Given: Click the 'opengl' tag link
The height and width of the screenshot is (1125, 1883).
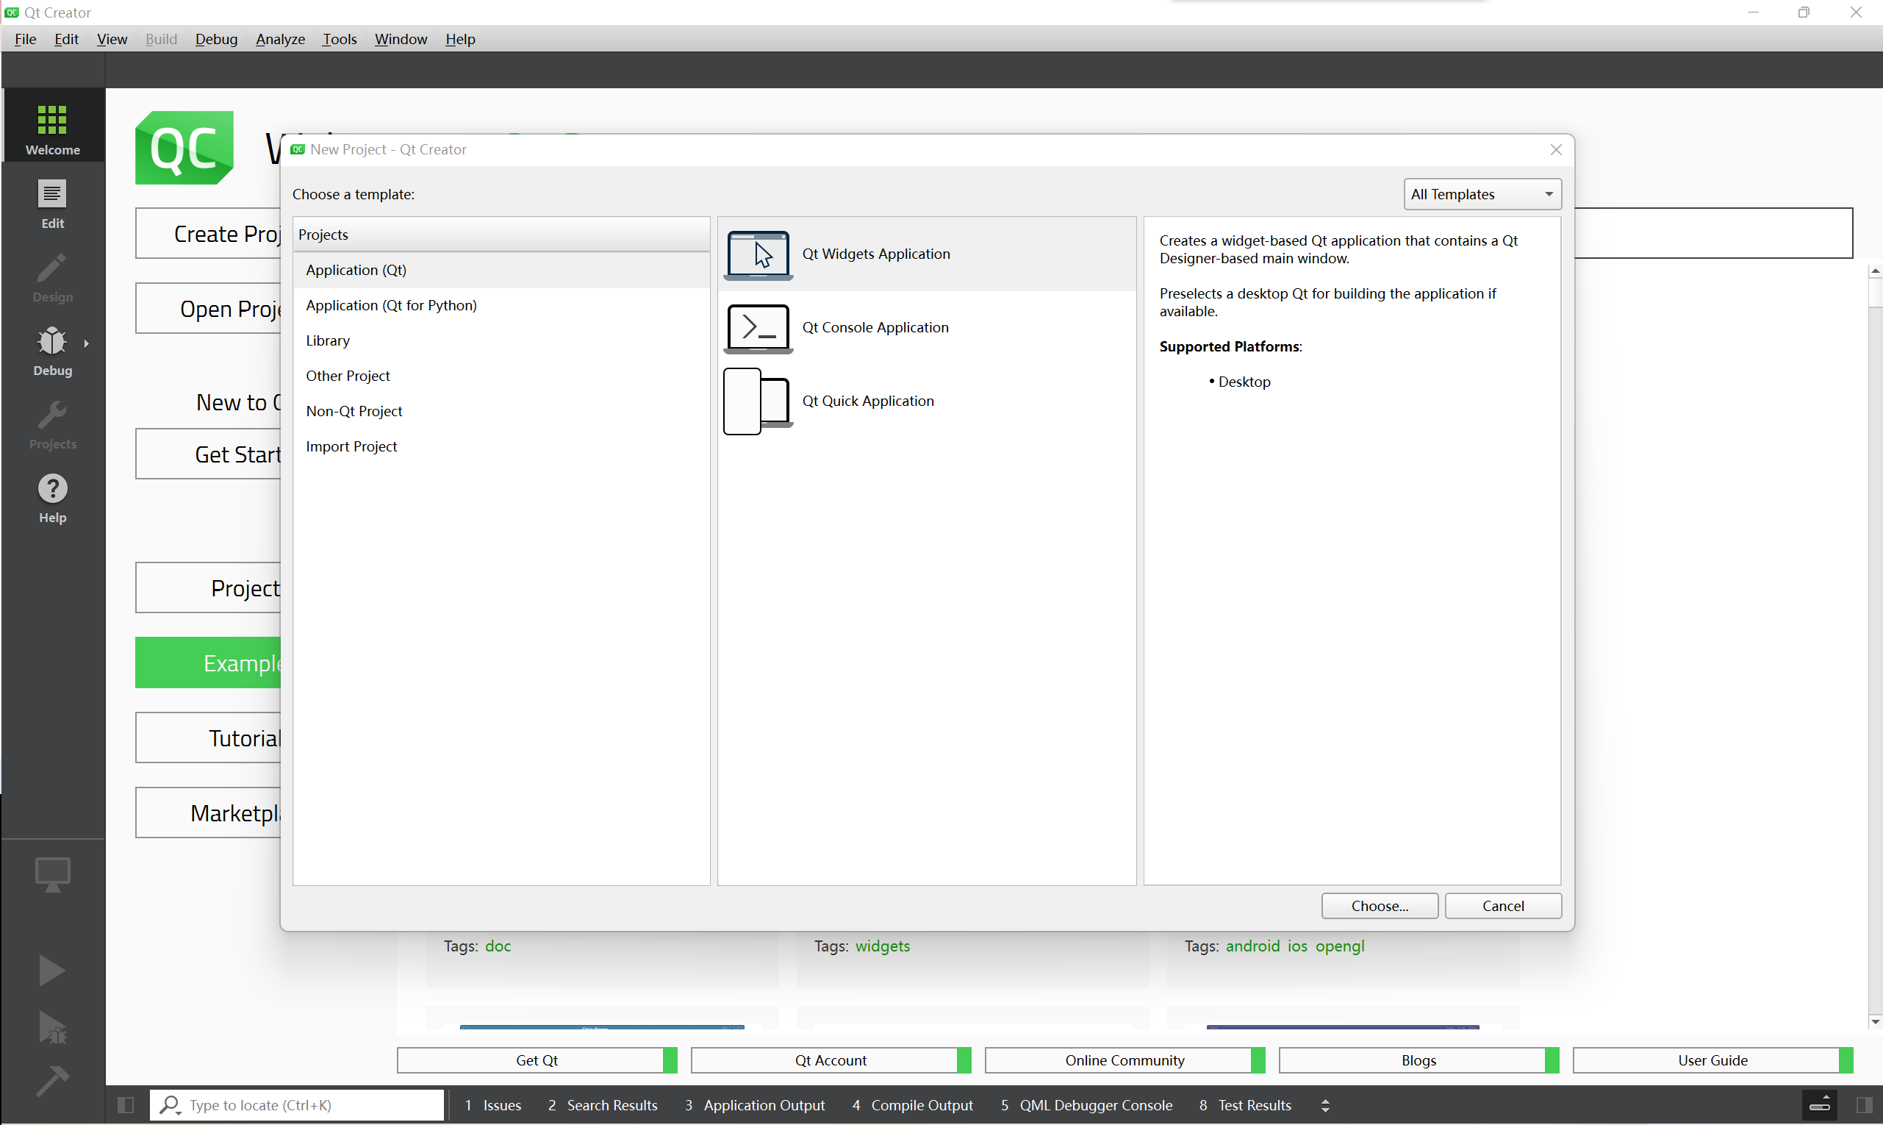Looking at the screenshot, I should click(x=1340, y=946).
